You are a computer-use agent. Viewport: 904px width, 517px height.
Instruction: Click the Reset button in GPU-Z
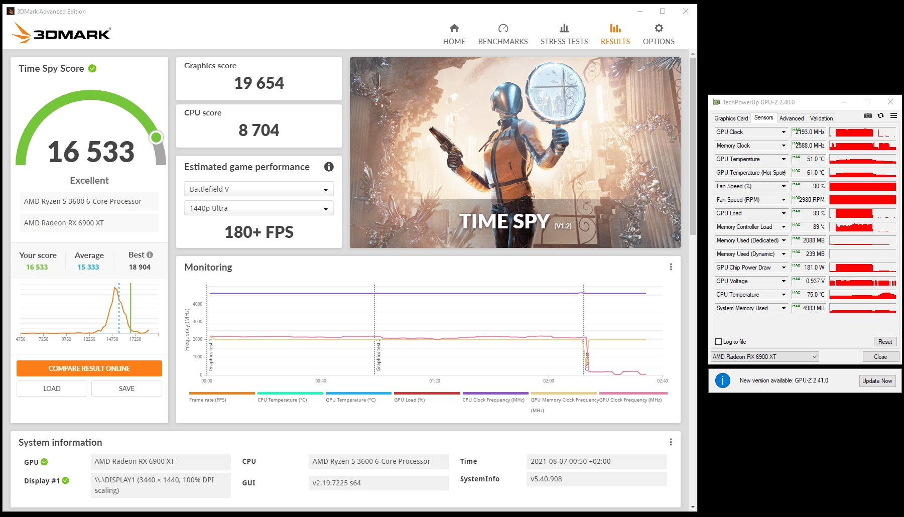pyautogui.click(x=885, y=342)
